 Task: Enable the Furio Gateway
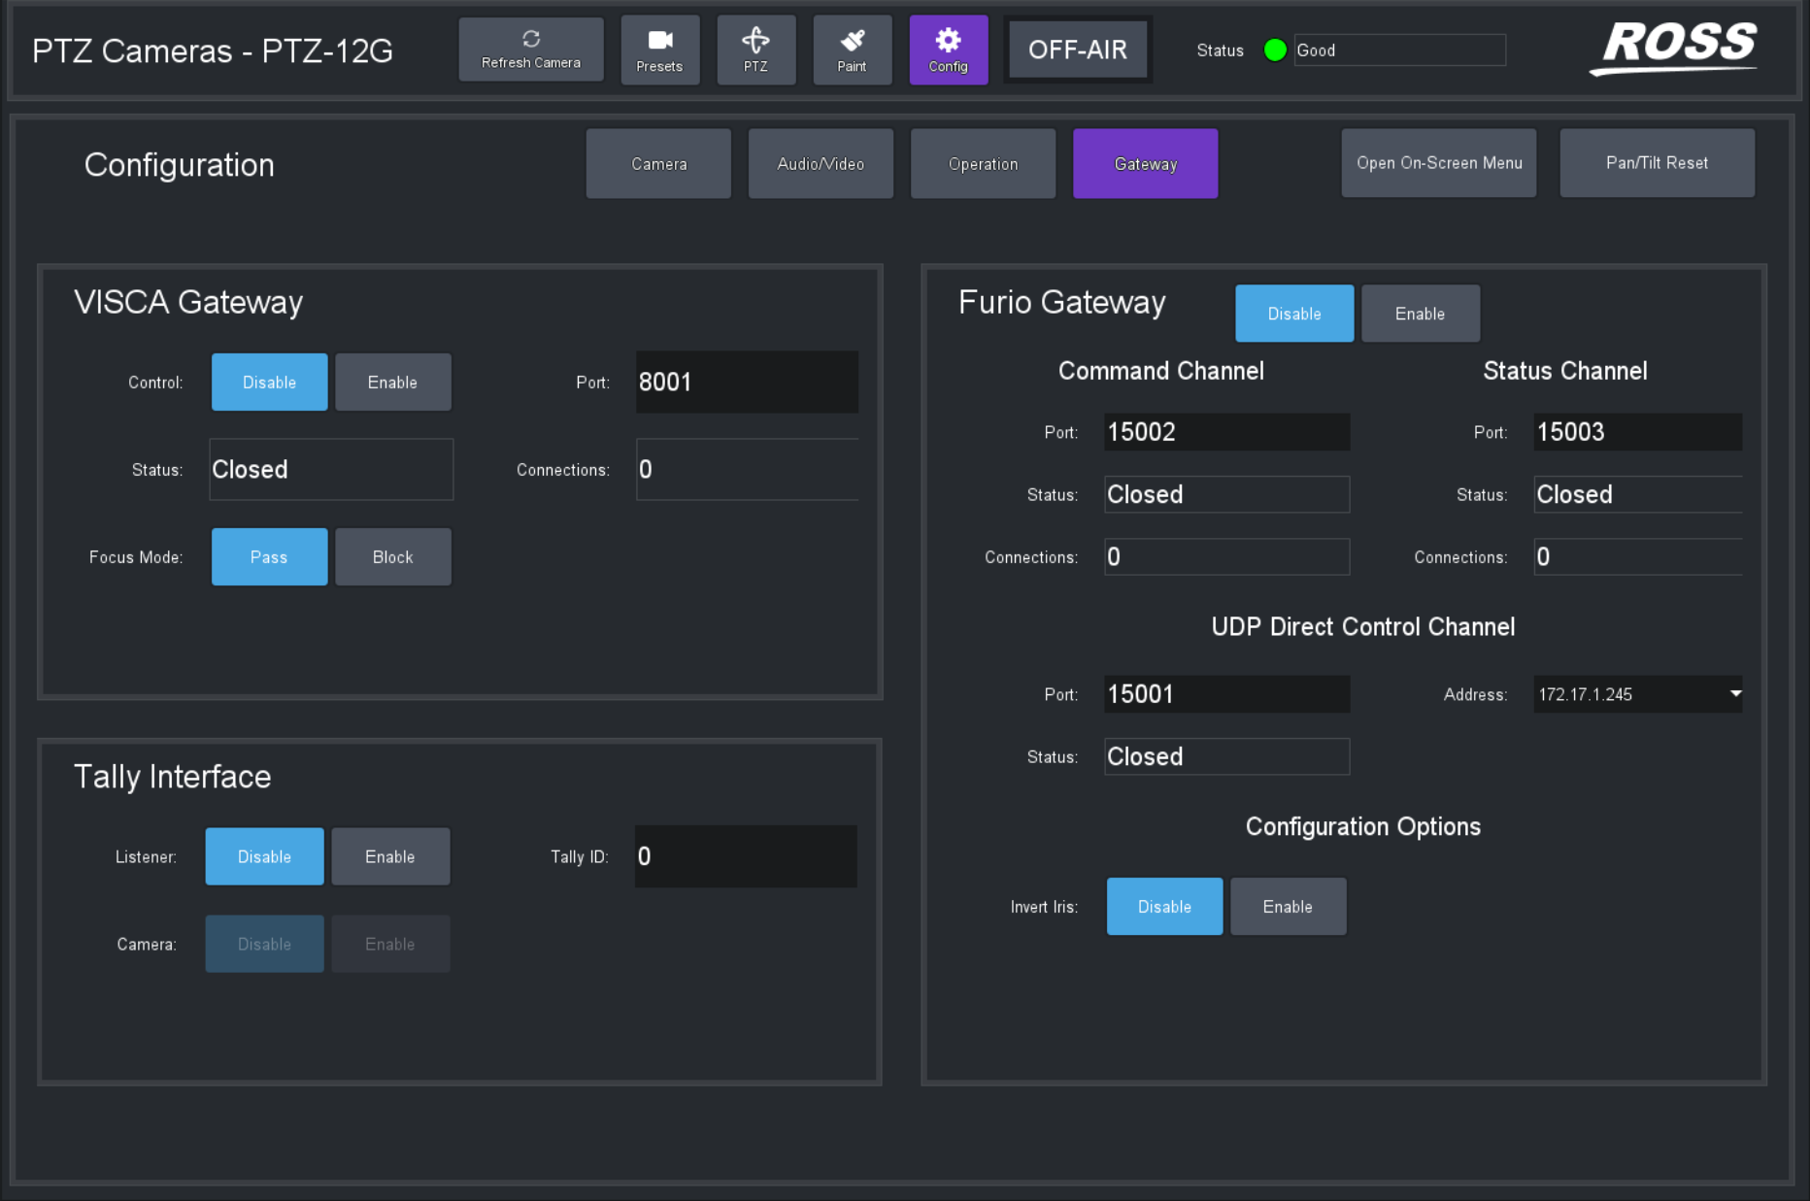[1420, 313]
